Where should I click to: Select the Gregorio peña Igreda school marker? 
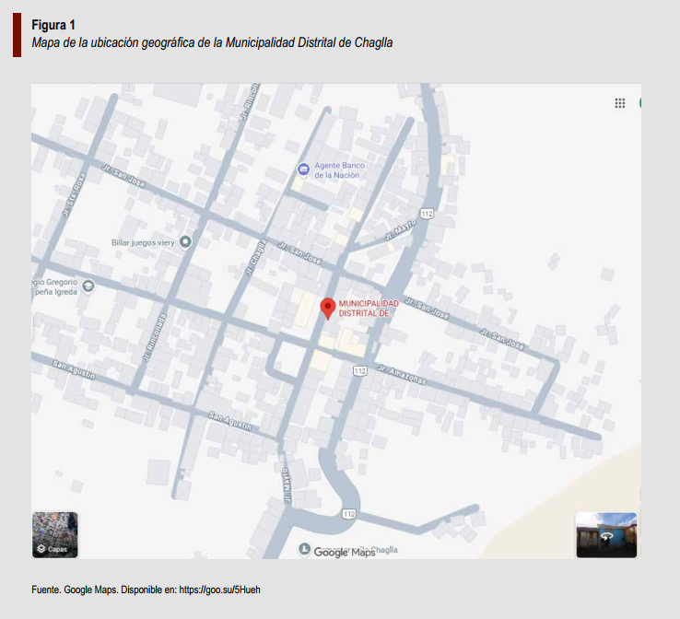pyautogui.click(x=88, y=286)
